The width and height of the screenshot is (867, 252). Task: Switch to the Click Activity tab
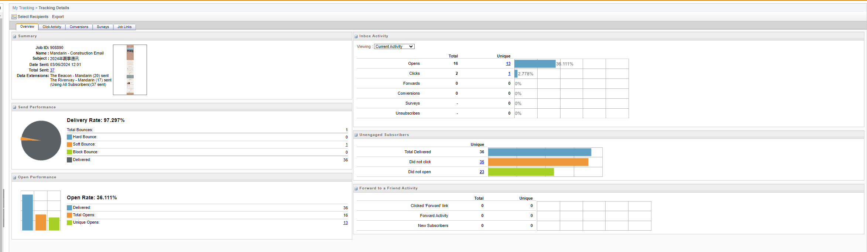click(x=52, y=27)
